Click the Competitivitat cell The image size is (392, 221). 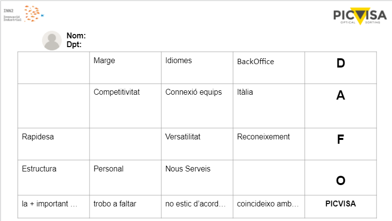coord(125,106)
